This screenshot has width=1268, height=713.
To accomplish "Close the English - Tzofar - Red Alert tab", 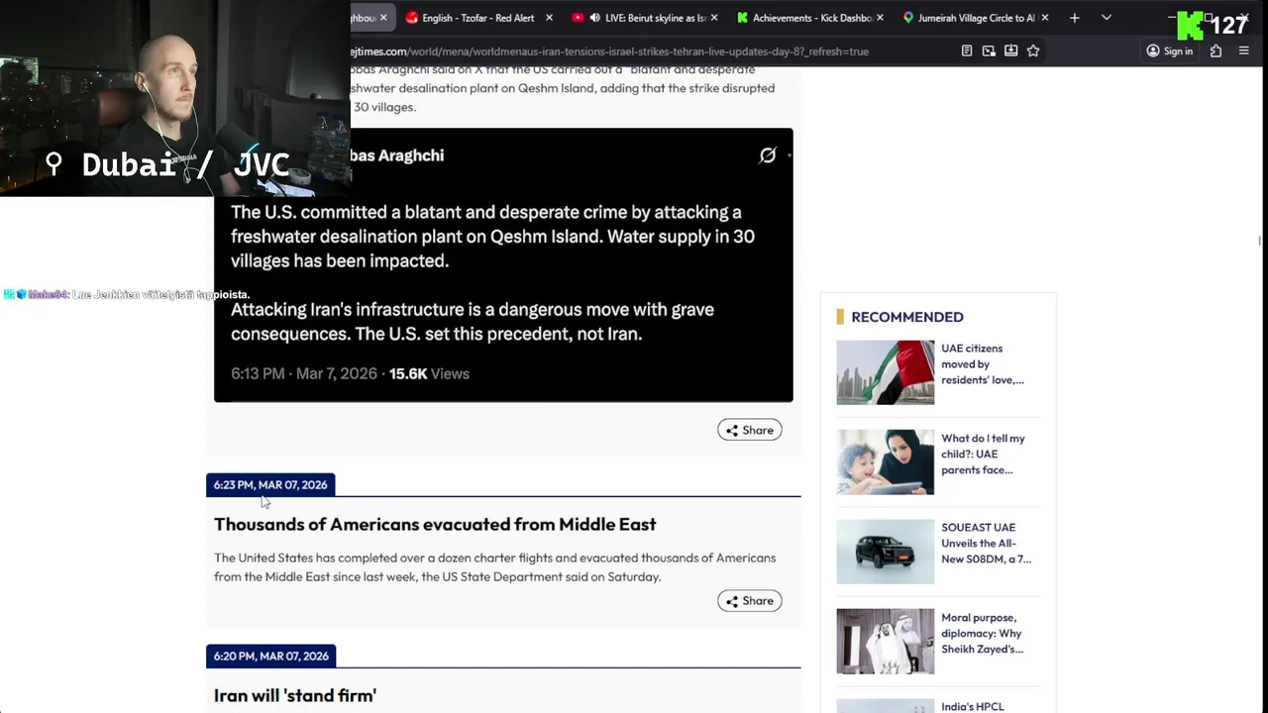I will pyautogui.click(x=549, y=18).
